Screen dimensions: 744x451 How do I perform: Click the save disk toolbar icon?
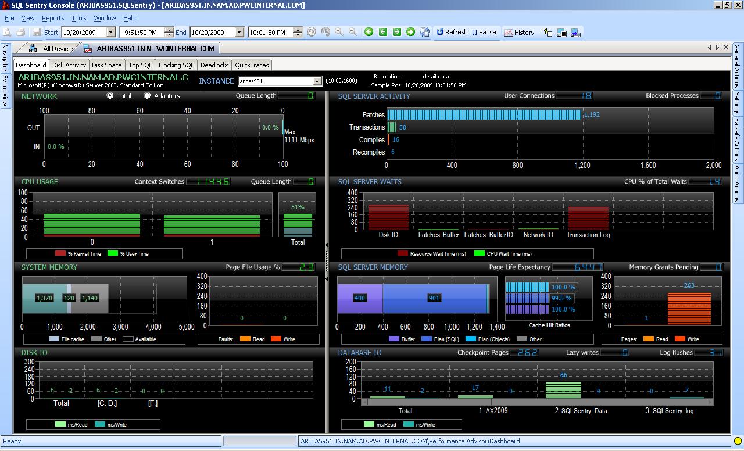coord(37,33)
